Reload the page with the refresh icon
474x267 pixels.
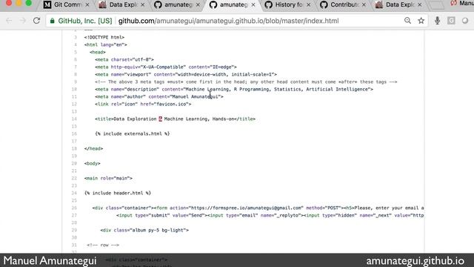pyautogui.click(x=36, y=21)
